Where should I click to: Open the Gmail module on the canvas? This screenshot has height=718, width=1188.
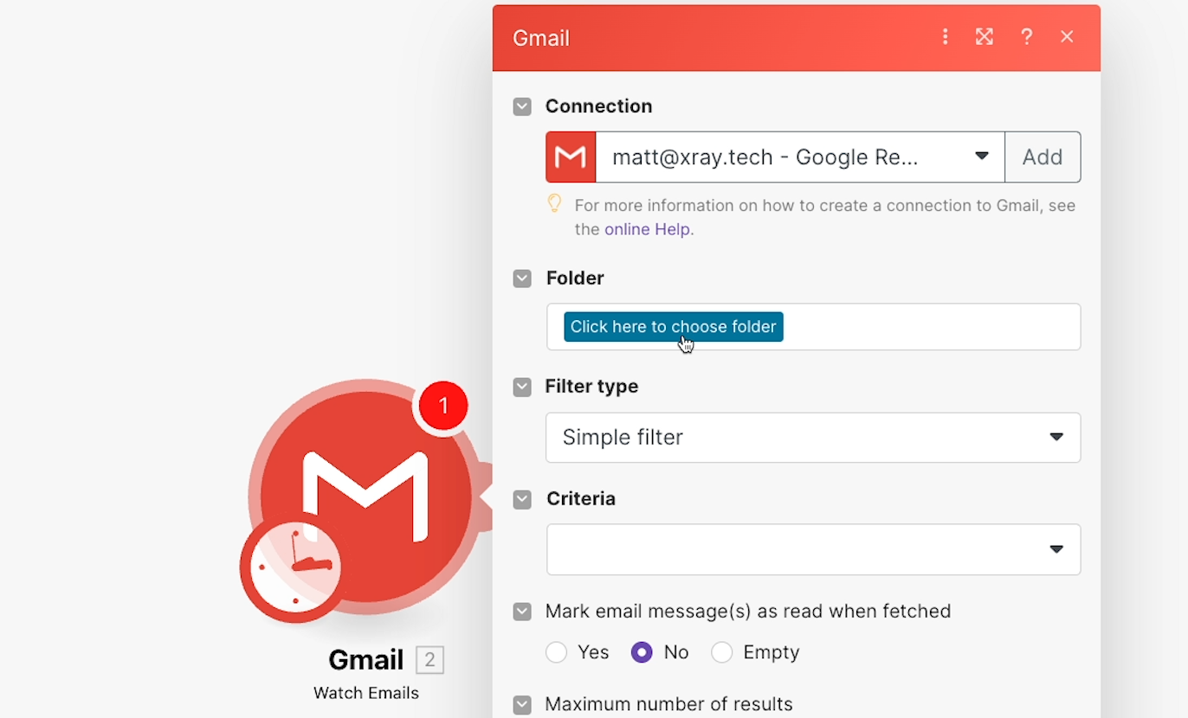point(365,497)
